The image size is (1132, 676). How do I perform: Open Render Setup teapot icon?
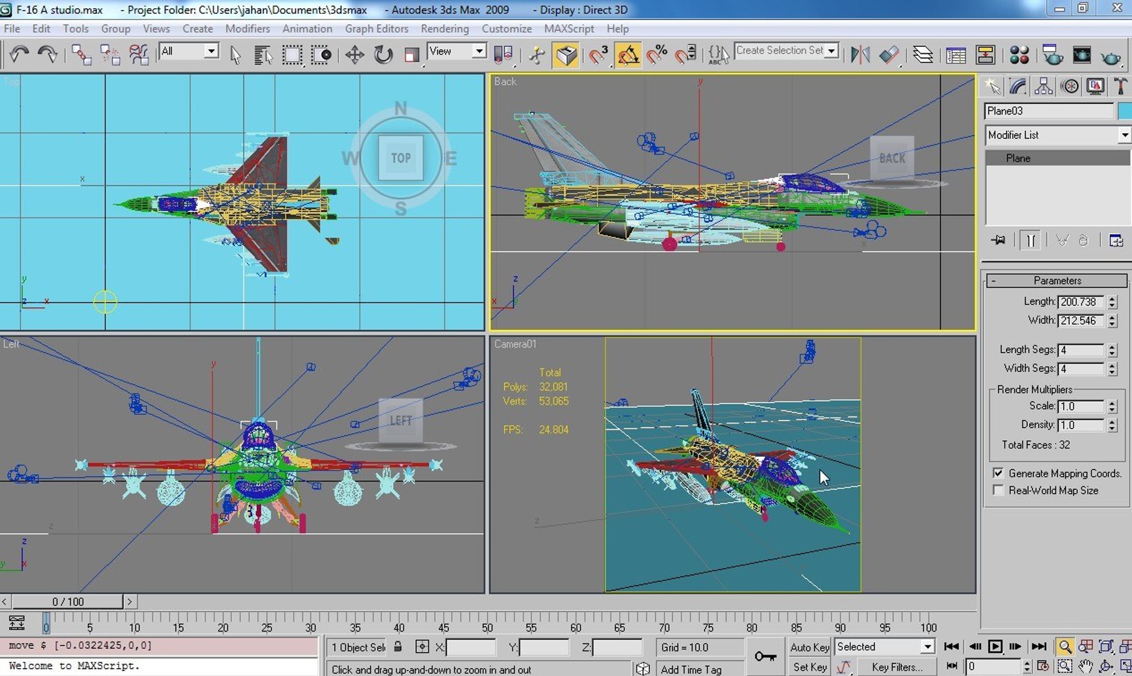[x=1052, y=55]
